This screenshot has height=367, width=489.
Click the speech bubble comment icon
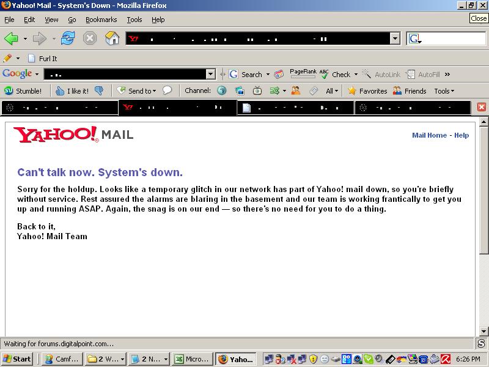[x=167, y=91]
